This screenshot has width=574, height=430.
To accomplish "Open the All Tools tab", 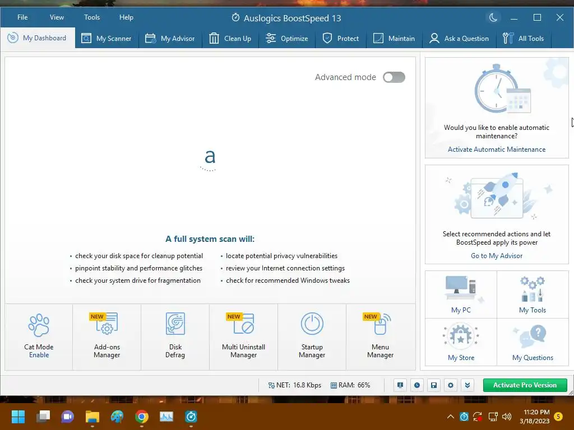I will pyautogui.click(x=524, y=39).
